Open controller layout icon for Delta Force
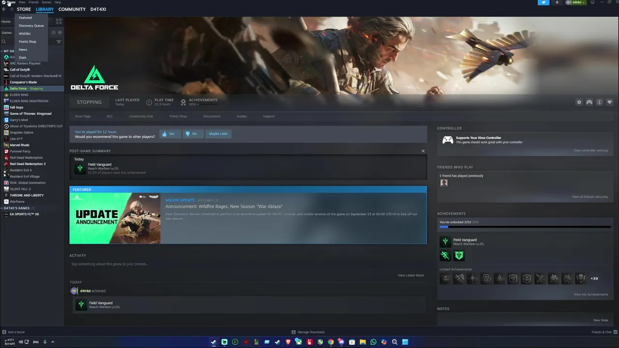This screenshot has width=619, height=348. pyautogui.click(x=589, y=102)
